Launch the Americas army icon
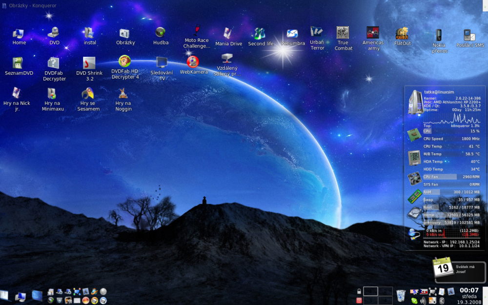Screen dimensions: 488x305 pyautogui.click(x=373, y=39)
